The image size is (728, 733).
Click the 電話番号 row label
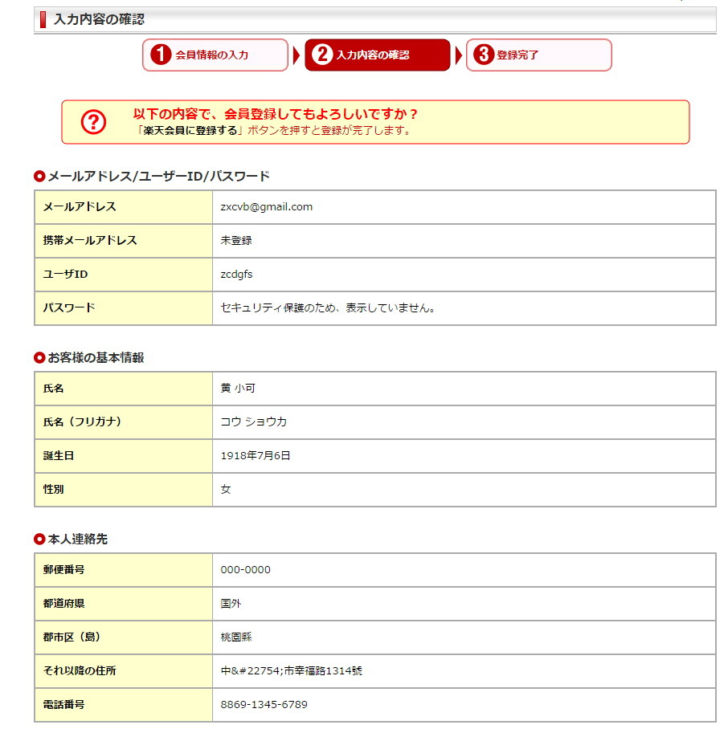pyautogui.click(x=63, y=704)
